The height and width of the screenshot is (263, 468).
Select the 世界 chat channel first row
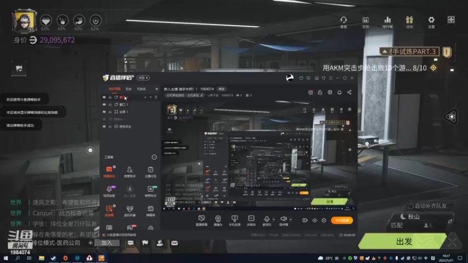[54, 202]
